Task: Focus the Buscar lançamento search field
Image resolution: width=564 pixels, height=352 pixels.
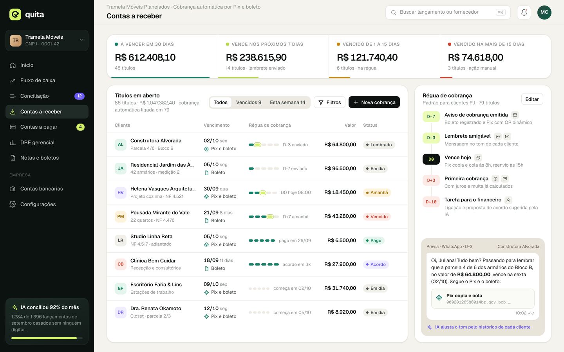Action: tap(448, 12)
